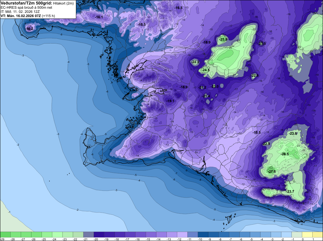Click the medium blue legend swatch above -6
The image size is (323, 241).
[245, 235]
